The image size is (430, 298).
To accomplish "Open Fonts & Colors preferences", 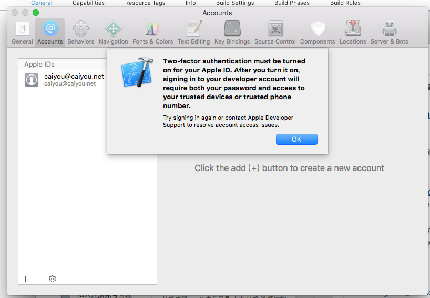I will (x=153, y=33).
